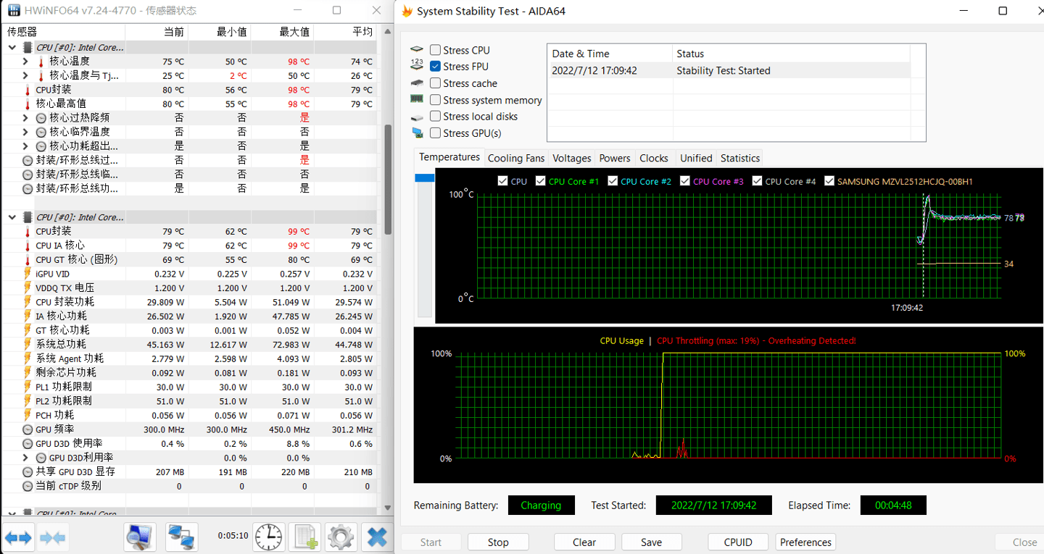Screen dimensions: 1044x554
Task: Open CPUID button
Action: (738, 542)
